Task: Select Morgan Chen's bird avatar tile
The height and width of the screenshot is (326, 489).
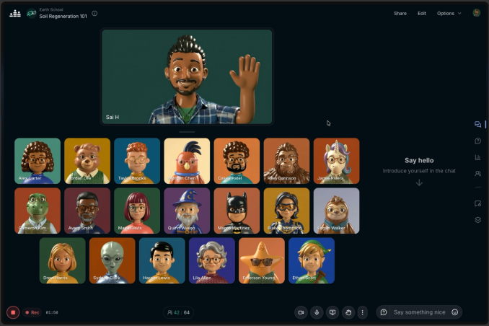Action: [x=187, y=161]
